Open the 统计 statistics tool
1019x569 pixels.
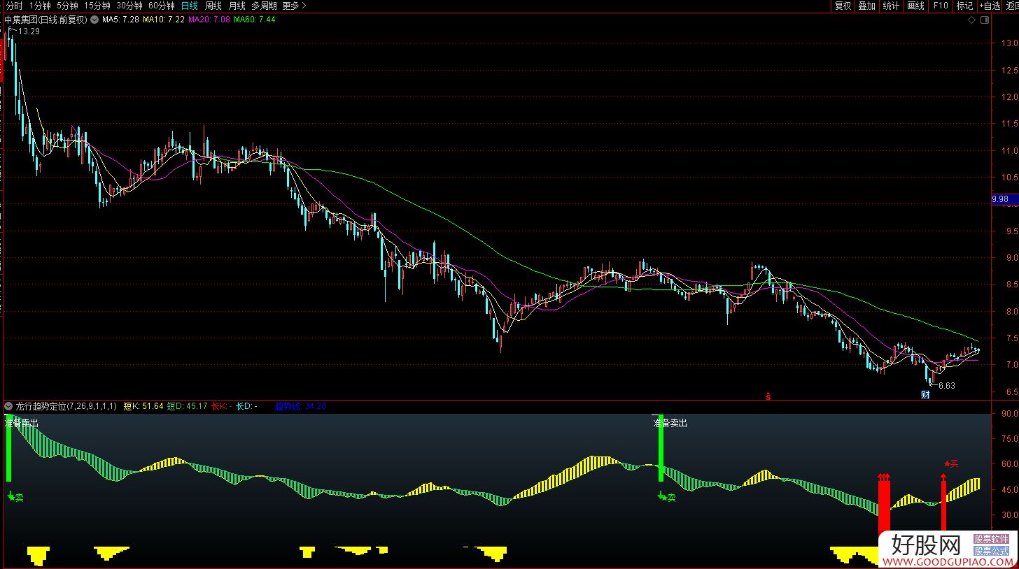tap(891, 6)
